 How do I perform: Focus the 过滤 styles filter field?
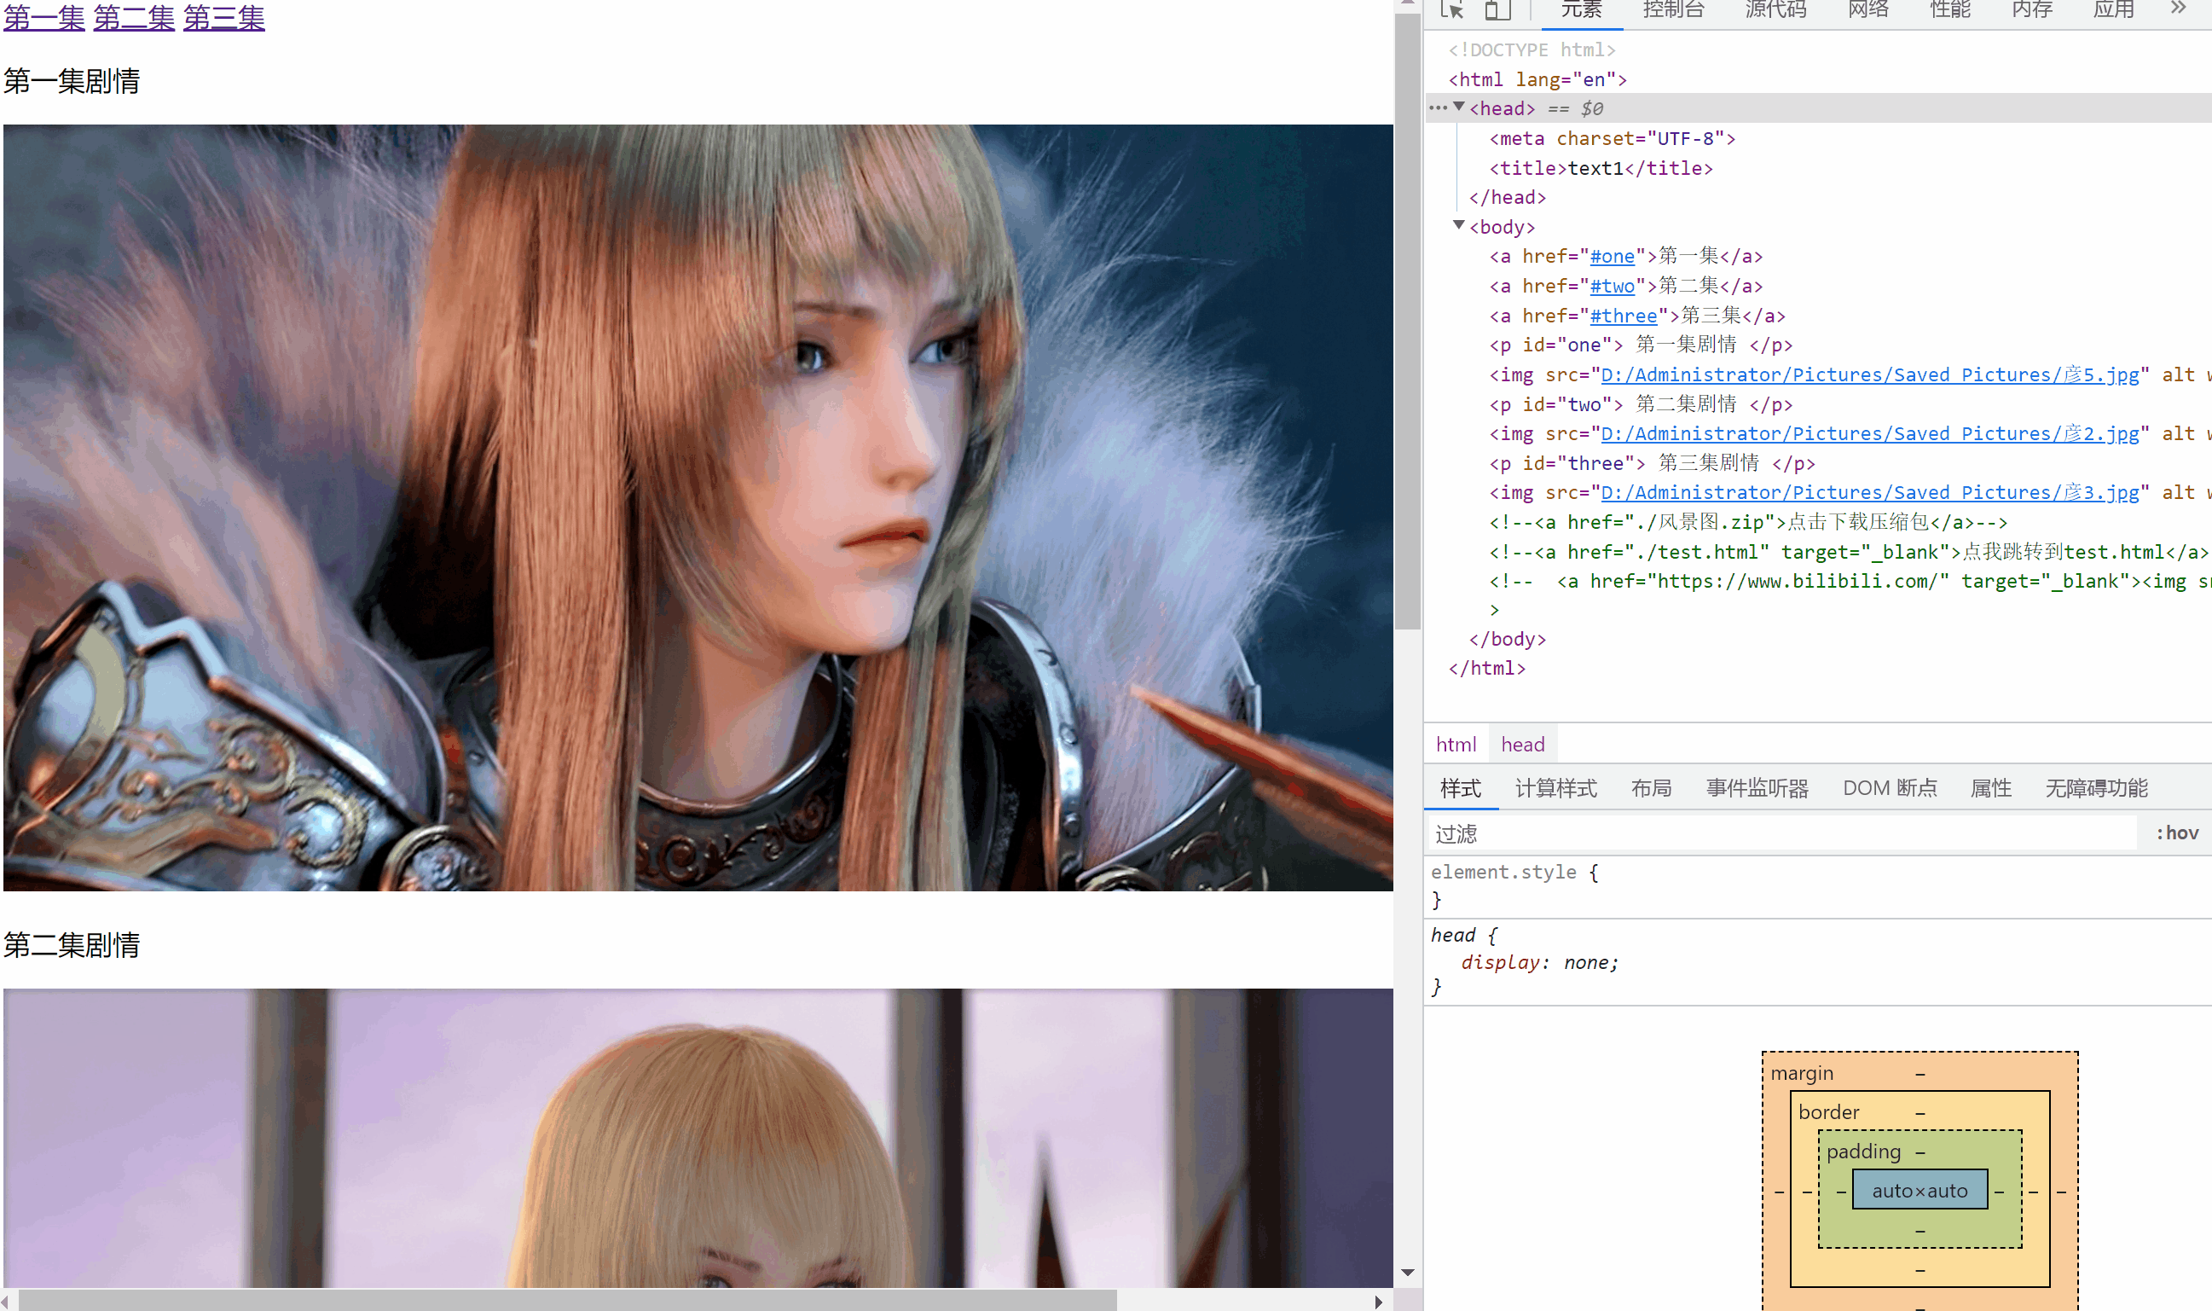pos(1782,833)
